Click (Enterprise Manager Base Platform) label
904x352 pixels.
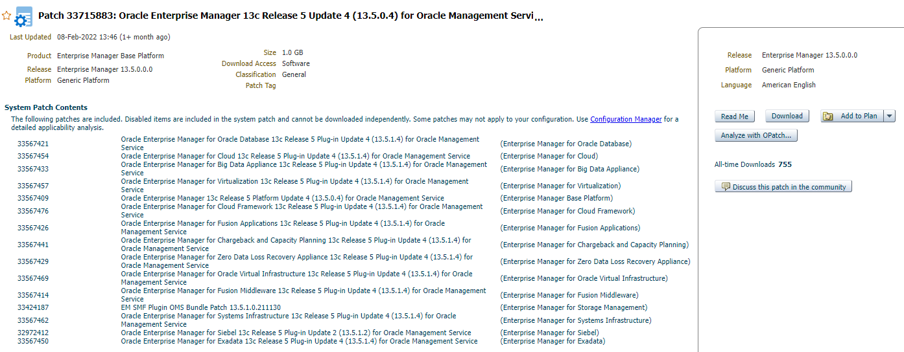pos(556,199)
